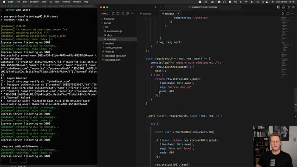Click the Wi-Fi icon in menu bar
The image size is (297, 167).
click(246, 2)
